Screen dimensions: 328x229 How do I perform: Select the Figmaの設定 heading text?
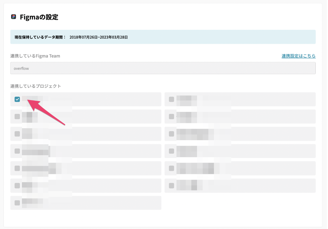[39, 17]
